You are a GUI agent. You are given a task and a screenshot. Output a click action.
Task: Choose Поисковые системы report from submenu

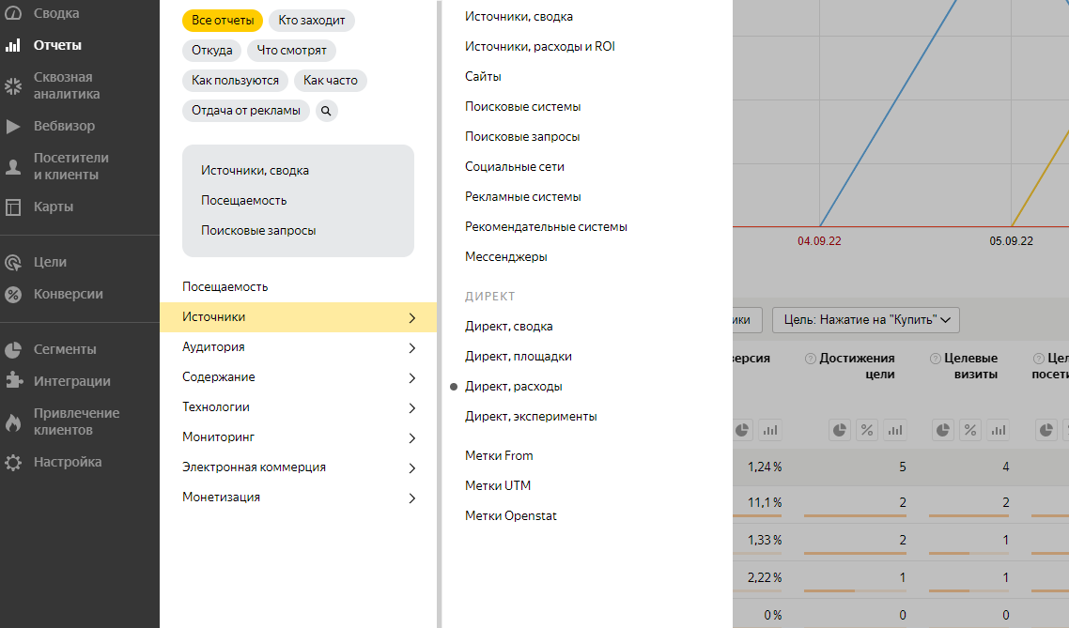[x=522, y=107]
